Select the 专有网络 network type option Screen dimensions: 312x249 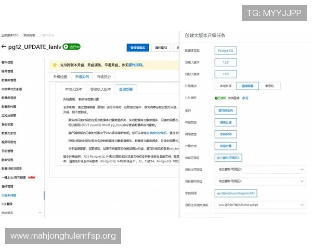(226, 134)
